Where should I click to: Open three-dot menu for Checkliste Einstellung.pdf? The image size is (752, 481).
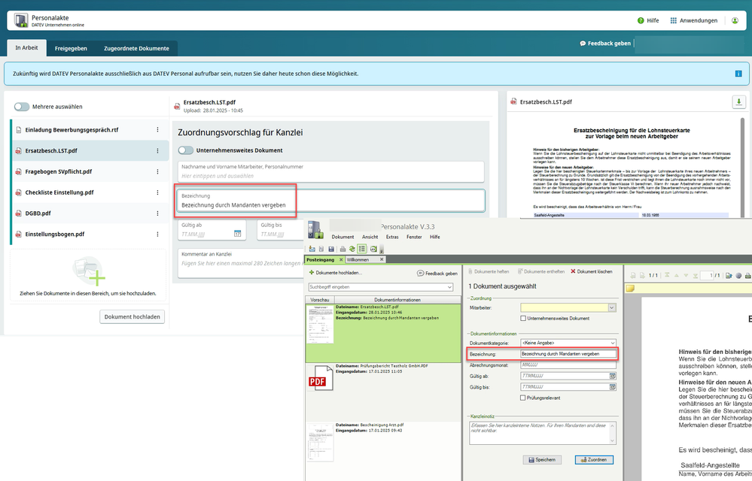(157, 192)
